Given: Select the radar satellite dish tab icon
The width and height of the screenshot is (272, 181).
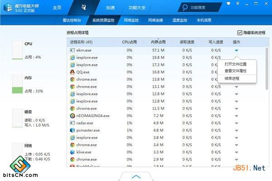Looking at the screenshot, I should click(x=84, y=7).
